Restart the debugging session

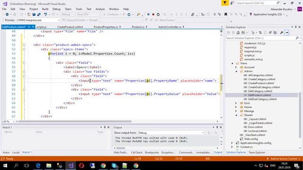tap(158, 14)
